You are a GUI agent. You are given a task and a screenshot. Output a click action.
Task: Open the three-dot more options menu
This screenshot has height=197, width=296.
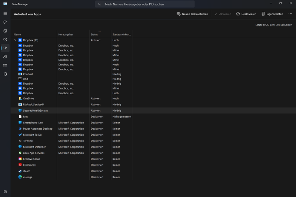(x=290, y=14)
